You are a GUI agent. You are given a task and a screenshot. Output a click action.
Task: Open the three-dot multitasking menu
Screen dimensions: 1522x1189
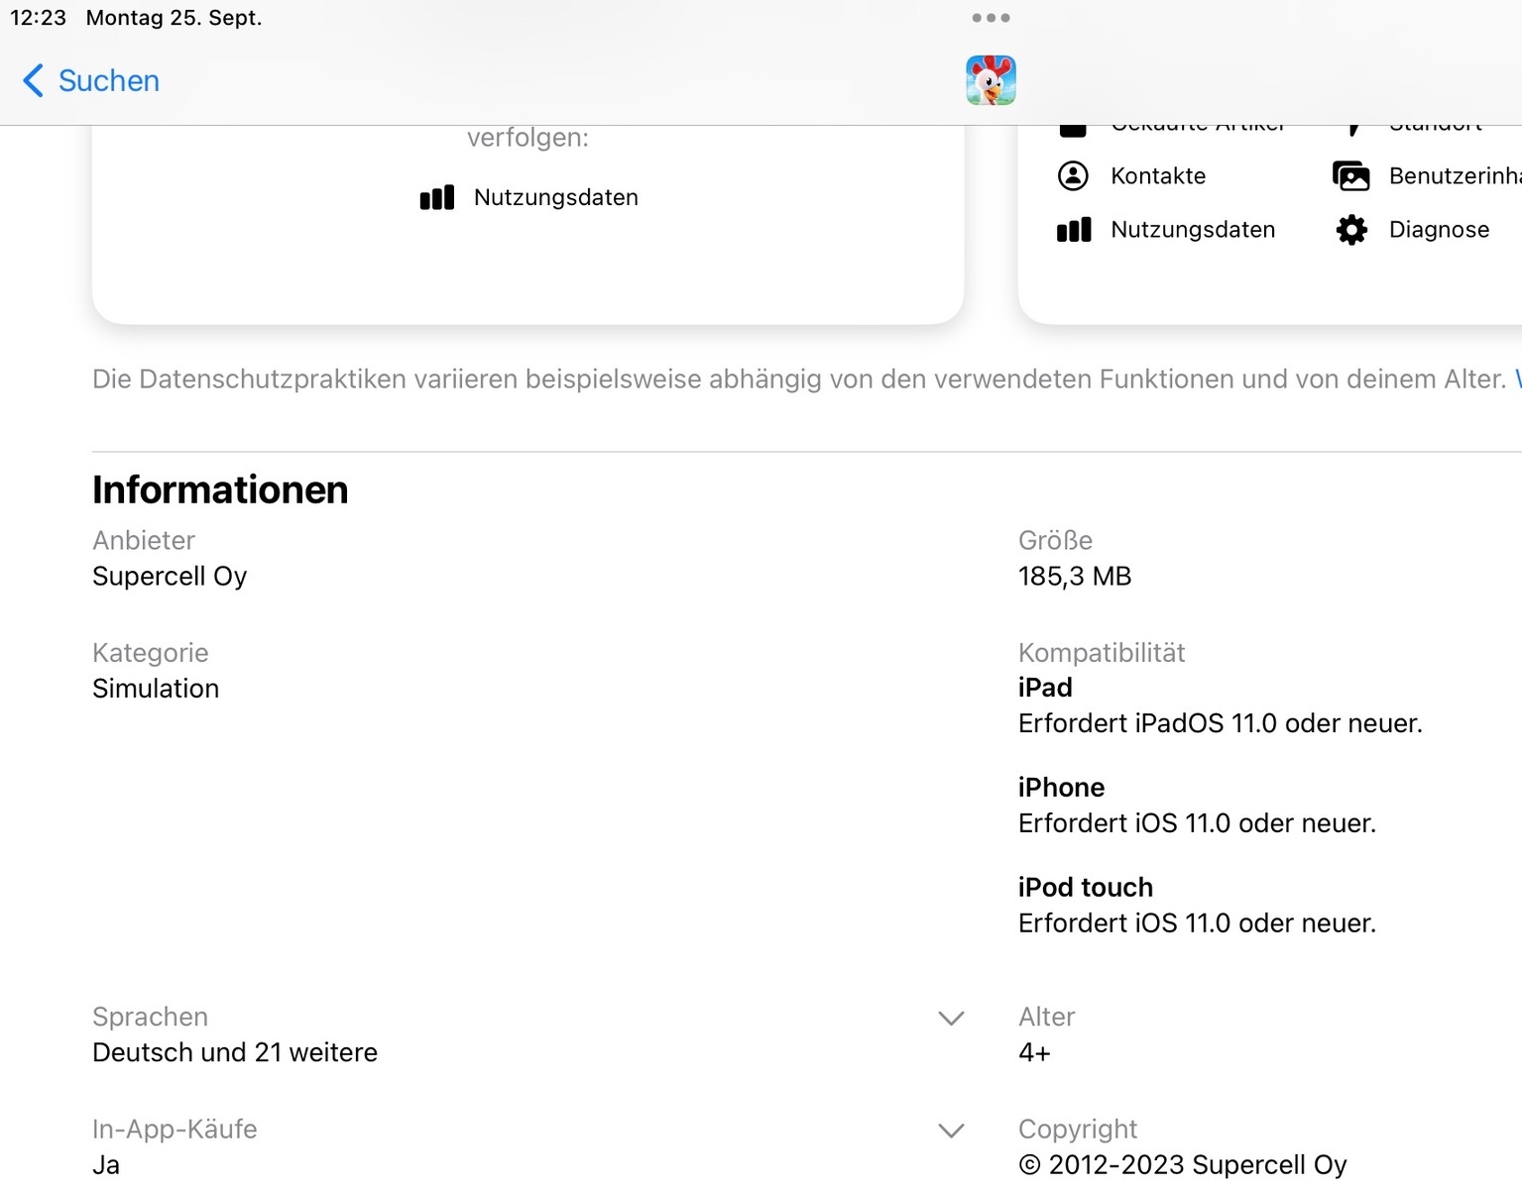click(991, 18)
